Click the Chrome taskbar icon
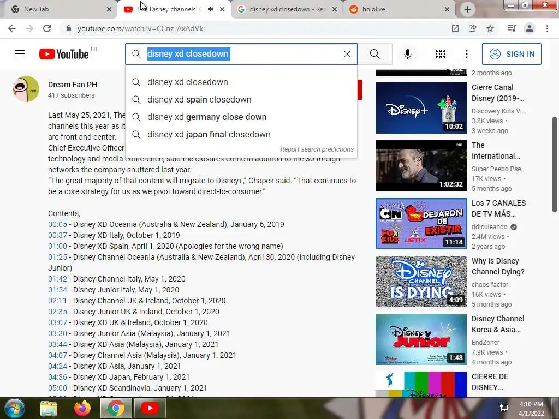The height and width of the screenshot is (419, 559). (116, 408)
